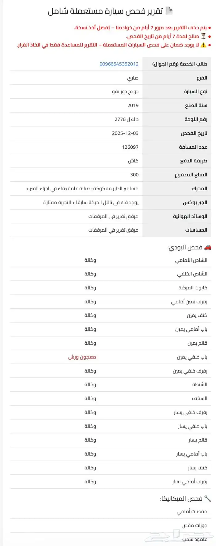Click the المحرك row label

click(x=199, y=188)
